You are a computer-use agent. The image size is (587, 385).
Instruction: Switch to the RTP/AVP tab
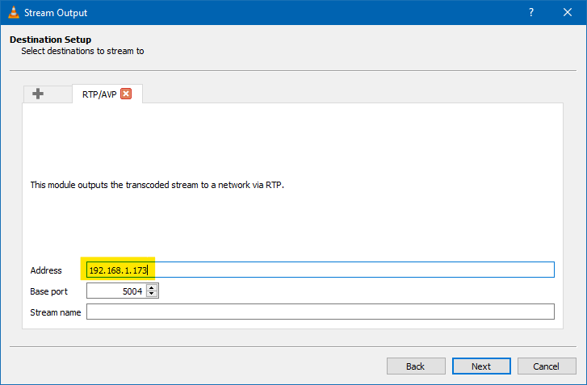tap(99, 94)
